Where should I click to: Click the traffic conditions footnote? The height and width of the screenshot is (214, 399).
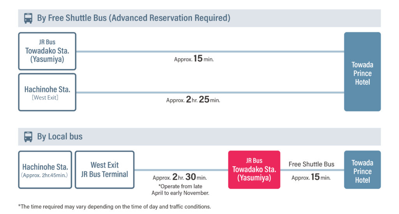115,207
